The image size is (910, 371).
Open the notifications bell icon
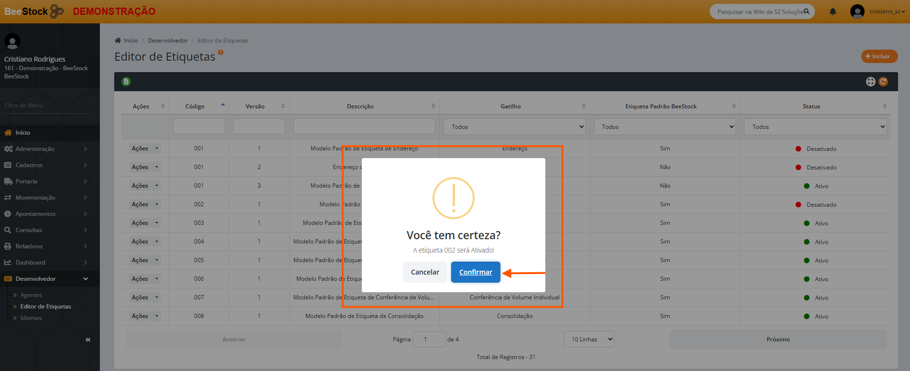click(x=833, y=11)
